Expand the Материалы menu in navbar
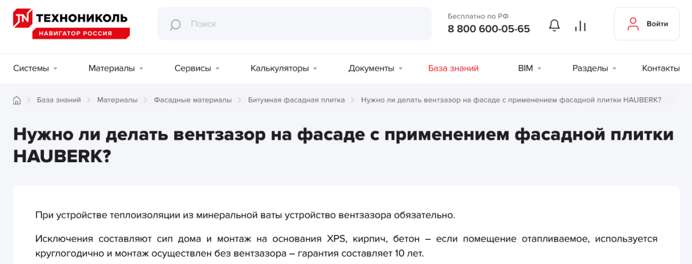 (115, 68)
